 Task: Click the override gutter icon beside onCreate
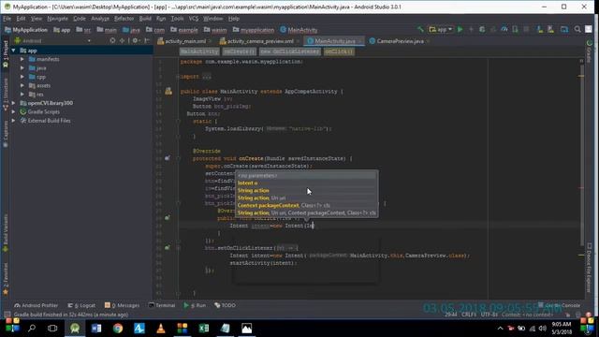click(168, 158)
